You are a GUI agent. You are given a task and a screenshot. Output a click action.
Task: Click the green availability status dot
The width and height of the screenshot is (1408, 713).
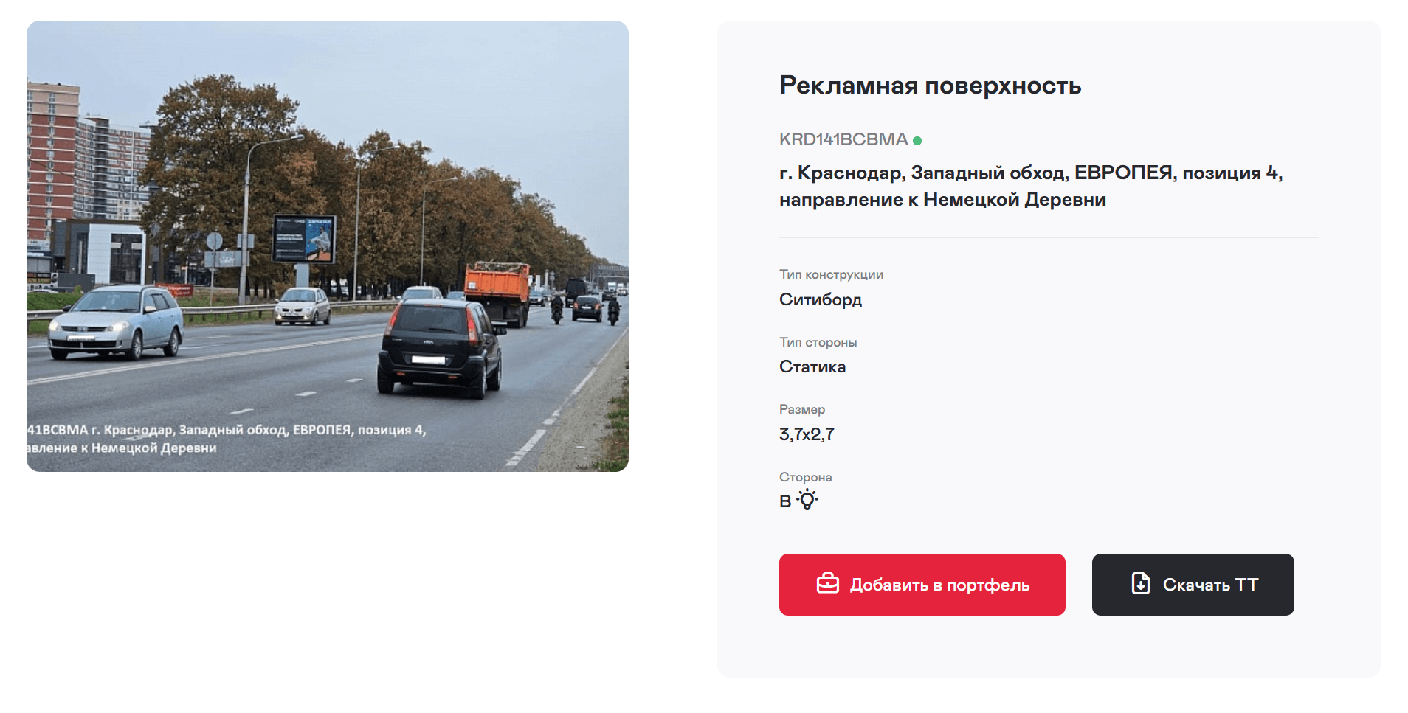917,140
